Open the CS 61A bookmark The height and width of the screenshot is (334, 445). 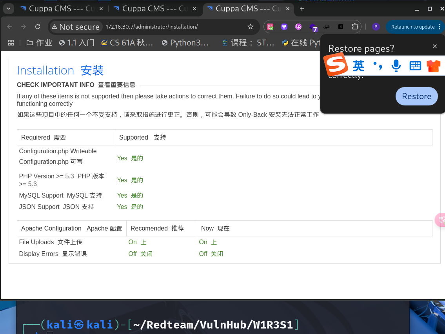(x=127, y=43)
